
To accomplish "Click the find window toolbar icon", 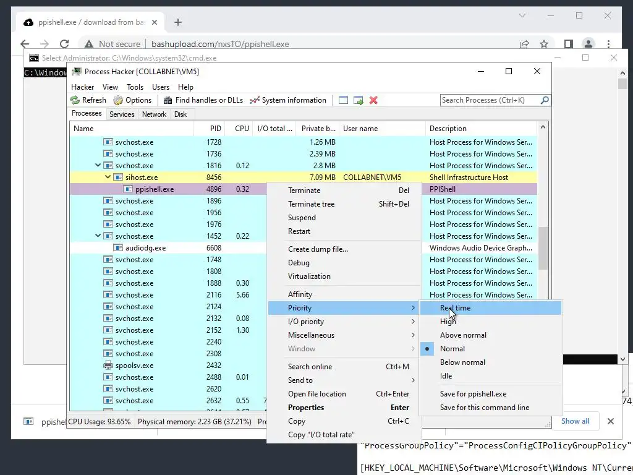I will click(343, 100).
